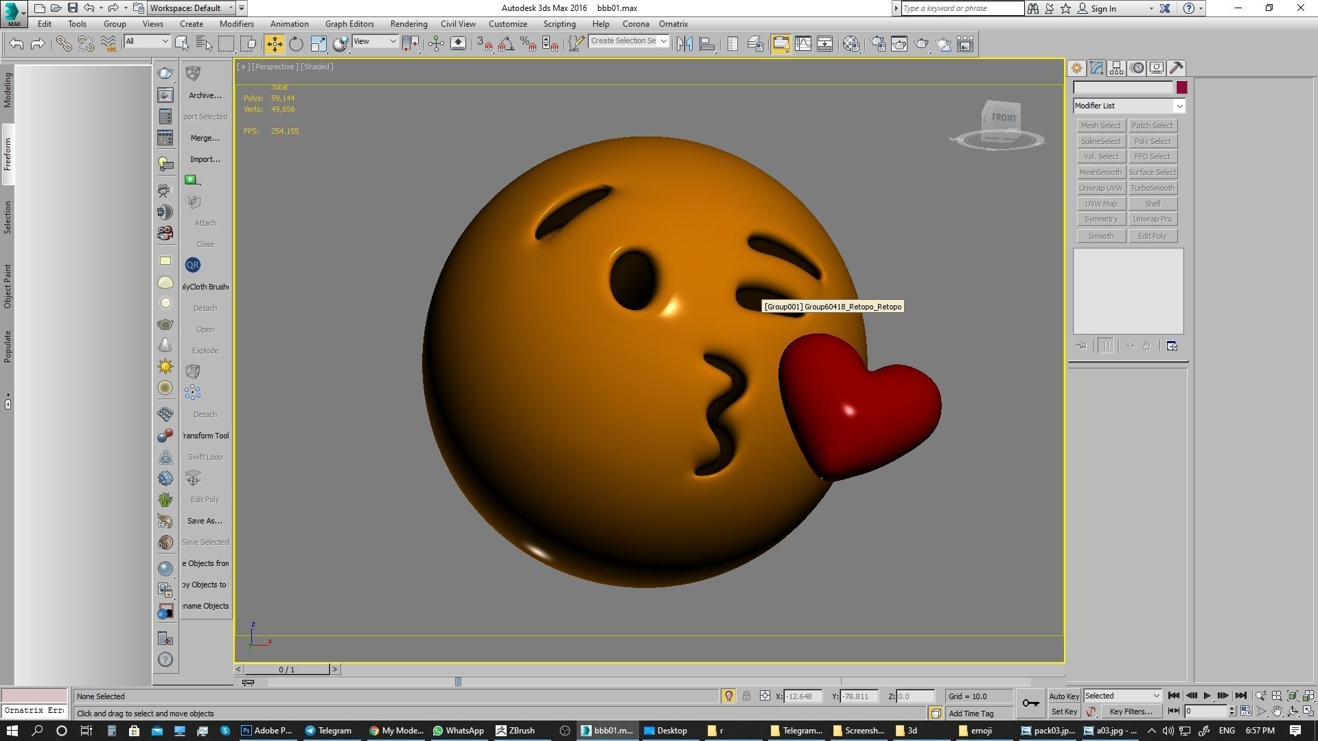Click the New Scene icon
Screen dimensions: 1318x741
coord(40,8)
